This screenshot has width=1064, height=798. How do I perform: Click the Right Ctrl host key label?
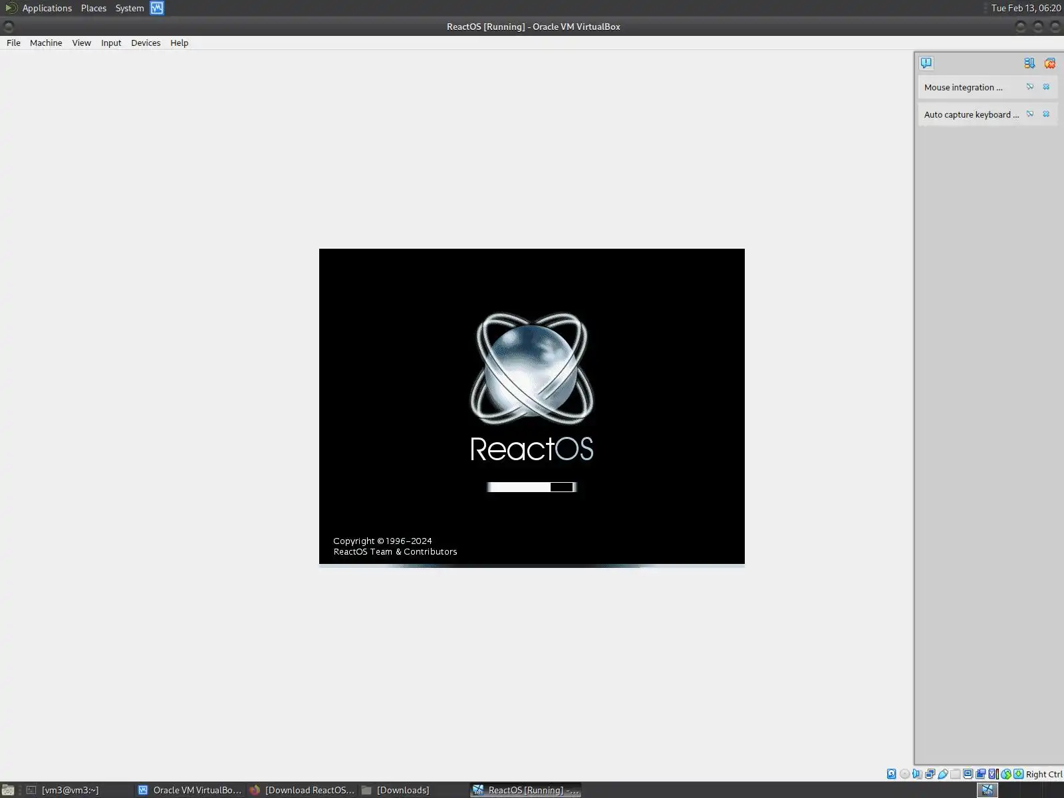1044,774
